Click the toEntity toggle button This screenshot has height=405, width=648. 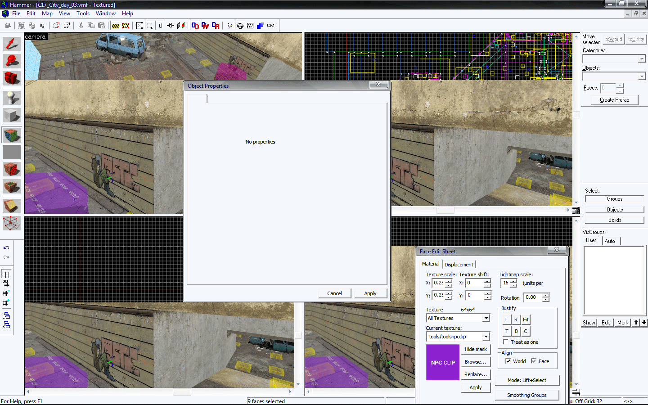[636, 39]
